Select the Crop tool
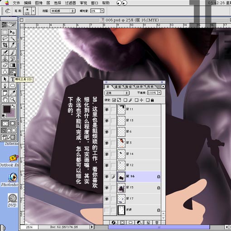 click(x=5, y=45)
